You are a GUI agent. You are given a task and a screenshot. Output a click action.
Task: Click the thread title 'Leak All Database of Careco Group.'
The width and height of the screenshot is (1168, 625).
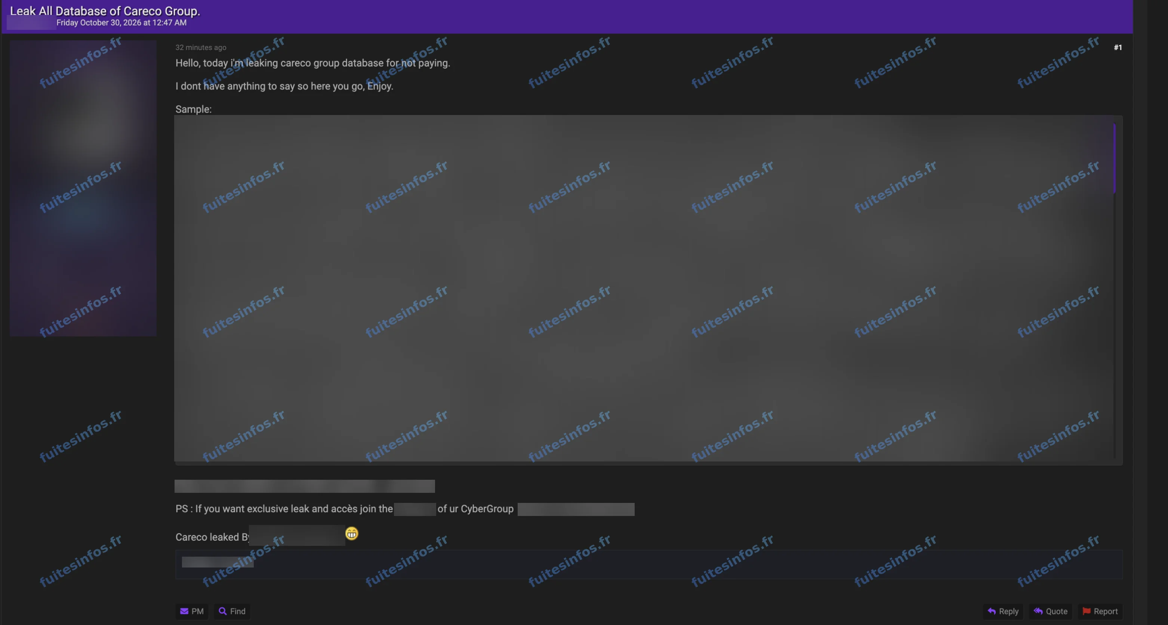pos(105,11)
